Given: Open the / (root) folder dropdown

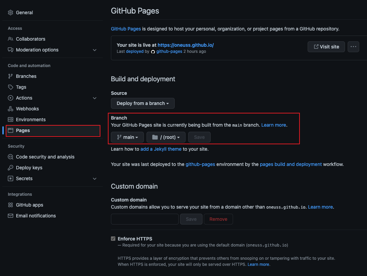Looking at the screenshot, I should pyautogui.click(x=166, y=137).
